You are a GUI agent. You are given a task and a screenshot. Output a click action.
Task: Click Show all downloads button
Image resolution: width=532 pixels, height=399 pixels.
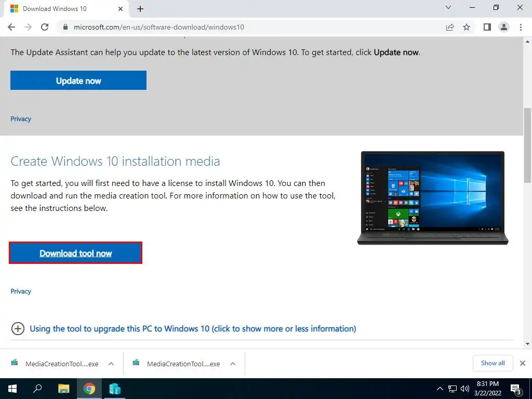[x=493, y=363]
